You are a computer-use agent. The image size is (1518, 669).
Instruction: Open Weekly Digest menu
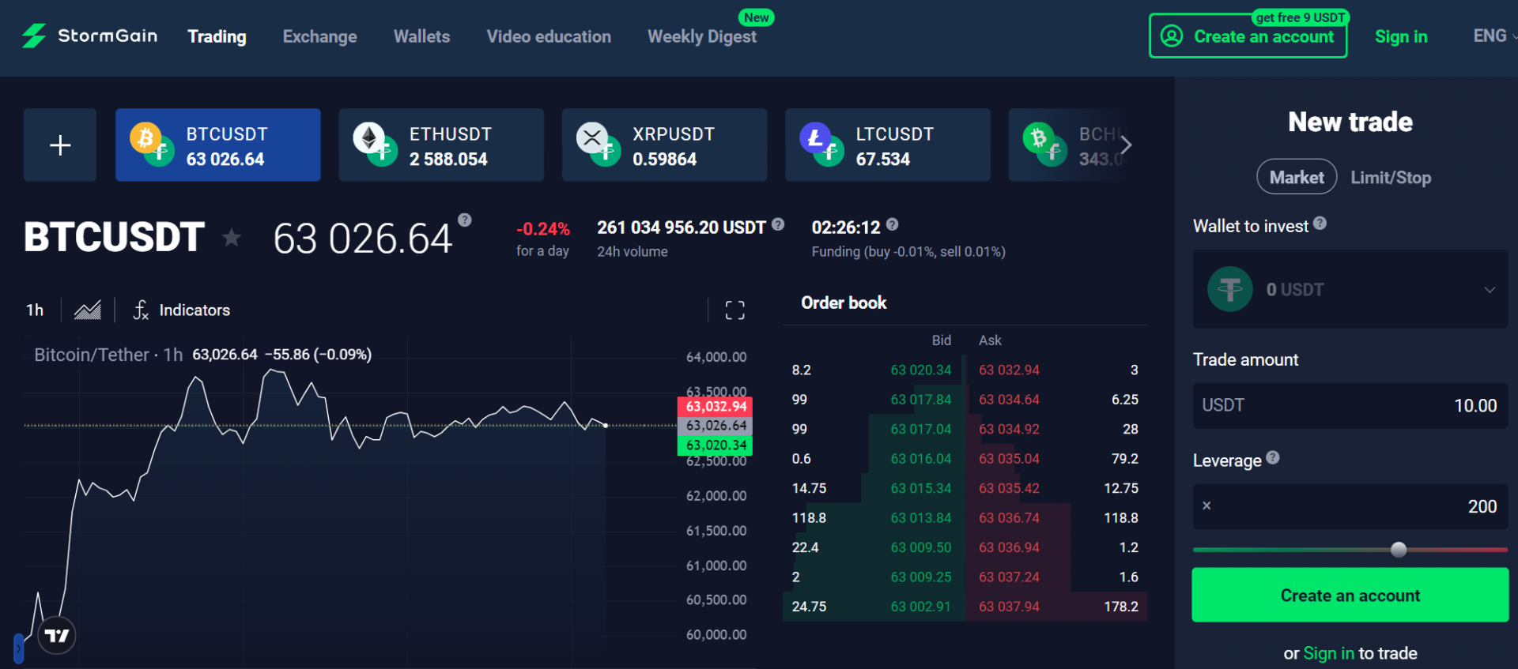pos(702,36)
